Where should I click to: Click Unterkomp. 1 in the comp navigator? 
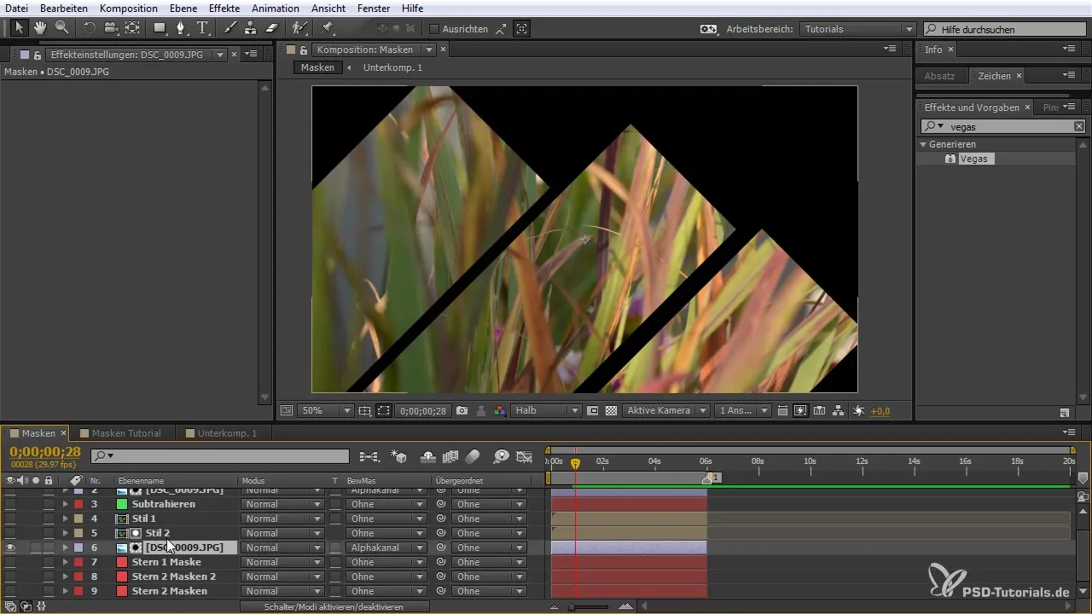click(x=392, y=67)
